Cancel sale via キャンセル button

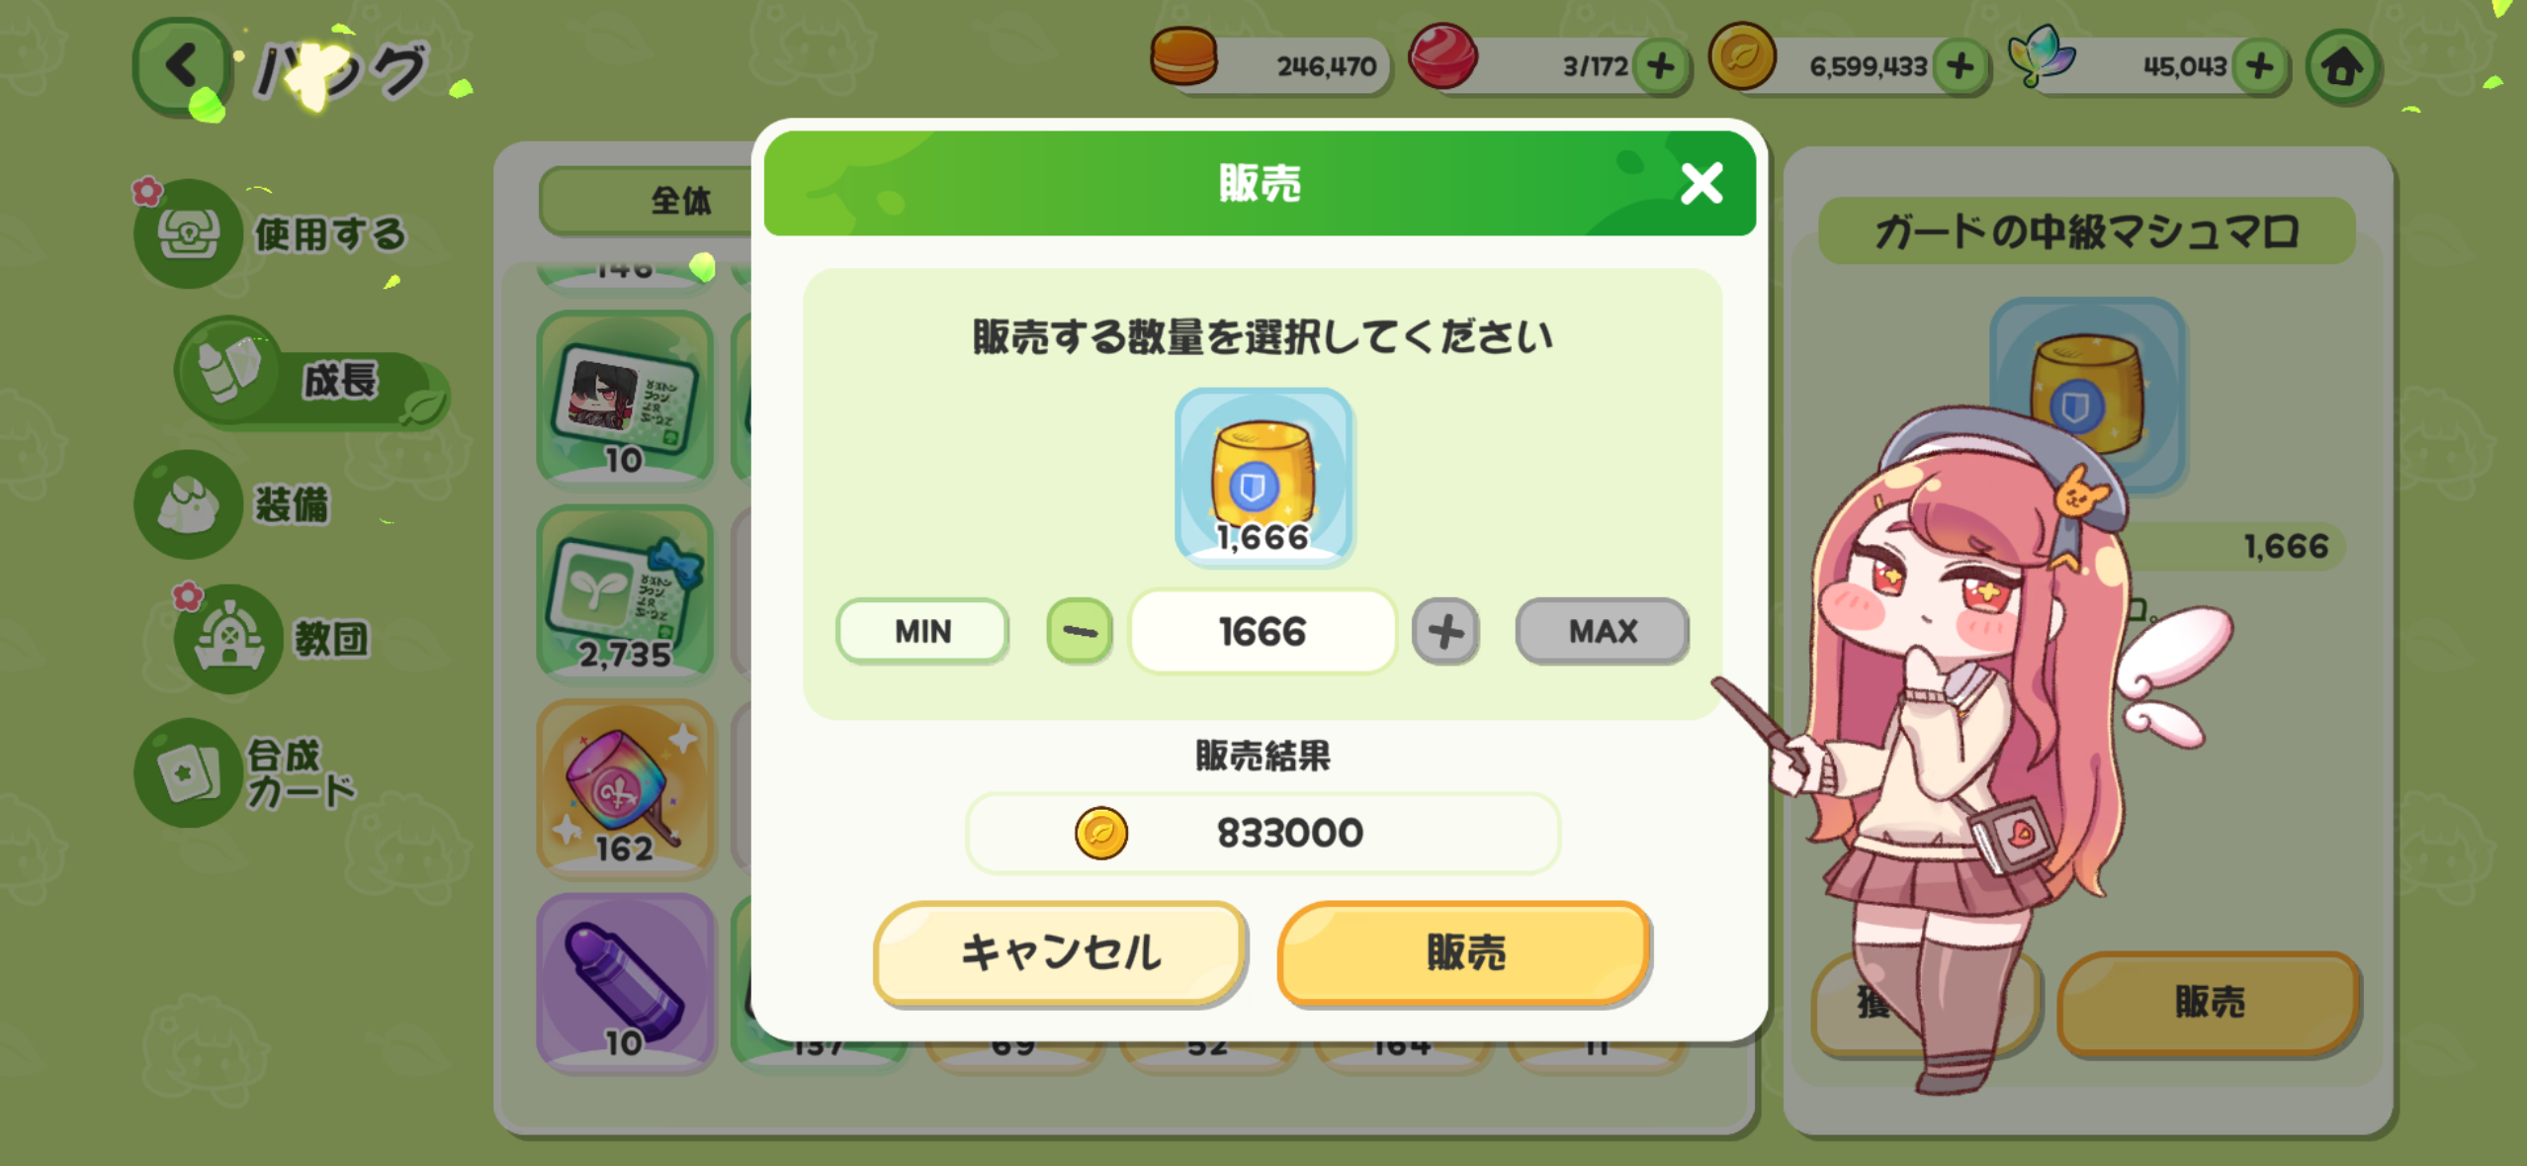[x=1060, y=953]
